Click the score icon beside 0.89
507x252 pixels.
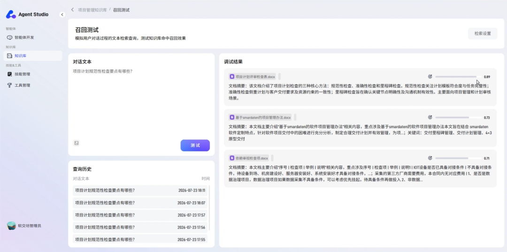(x=430, y=76)
